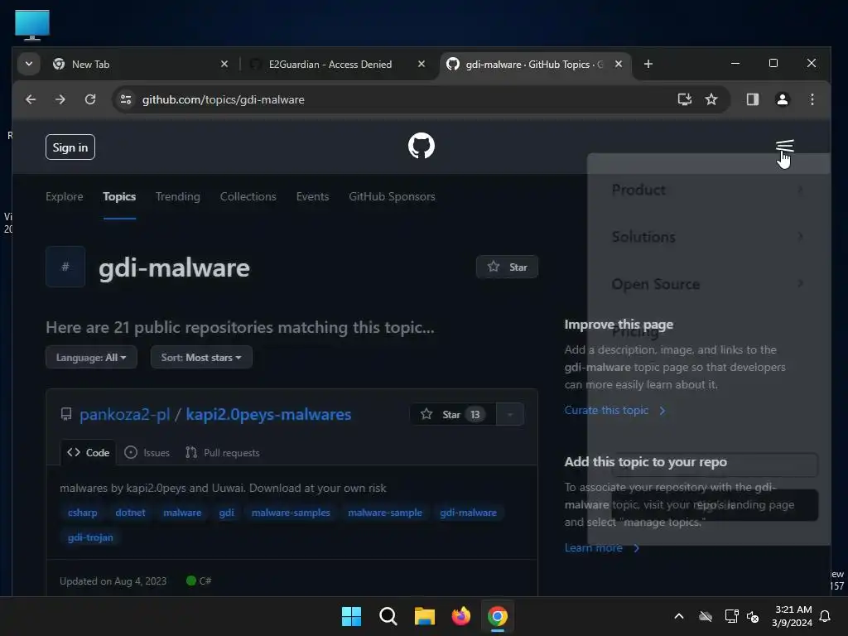Open pankoza2-pl user link
848x636 pixels.
tap(125, 414)
